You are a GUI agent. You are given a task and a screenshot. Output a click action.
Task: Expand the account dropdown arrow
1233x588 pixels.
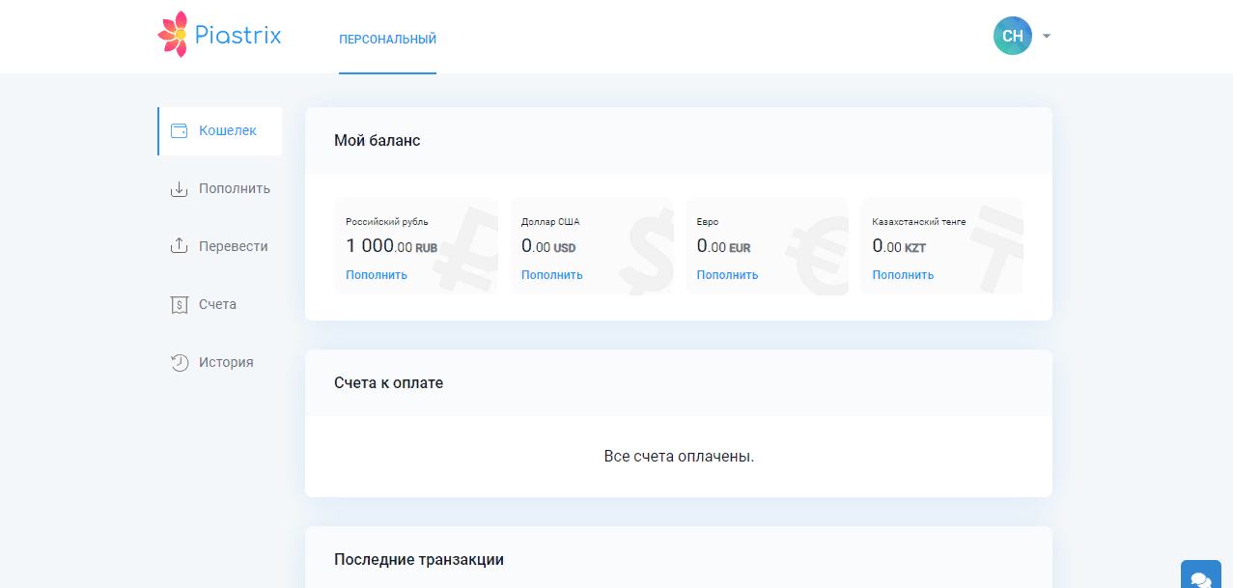[1047, 37]
